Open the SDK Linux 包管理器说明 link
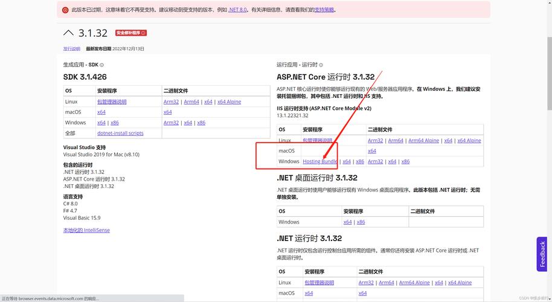Screen dimensions: 552x302 [x=112, y=101]
